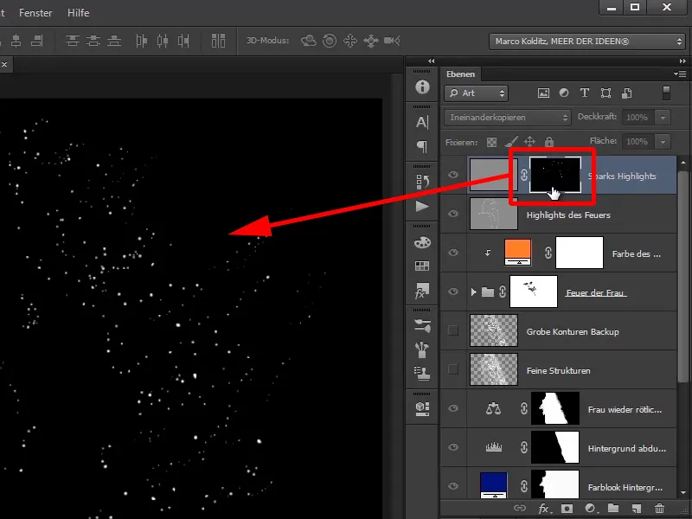This screenshot has height=519, width=692.
Task: Select the 3D pan move icon
Action: (x=350, y=41)
